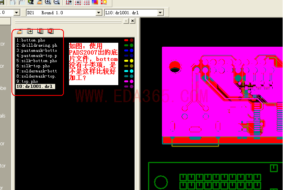
Task: Select layer 4:pastemask-top.p
Action: (37, 55)
